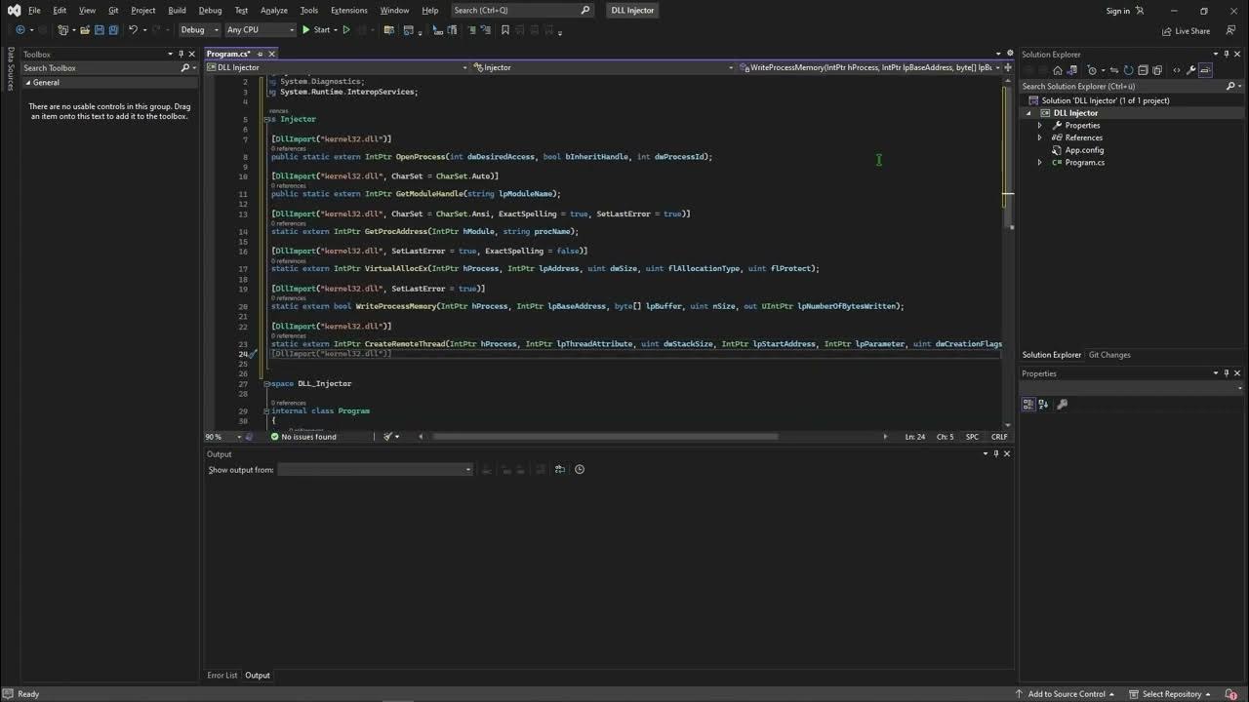Click the horizontal editor scrollbar

pyautogui.click(x=605, y=437)
